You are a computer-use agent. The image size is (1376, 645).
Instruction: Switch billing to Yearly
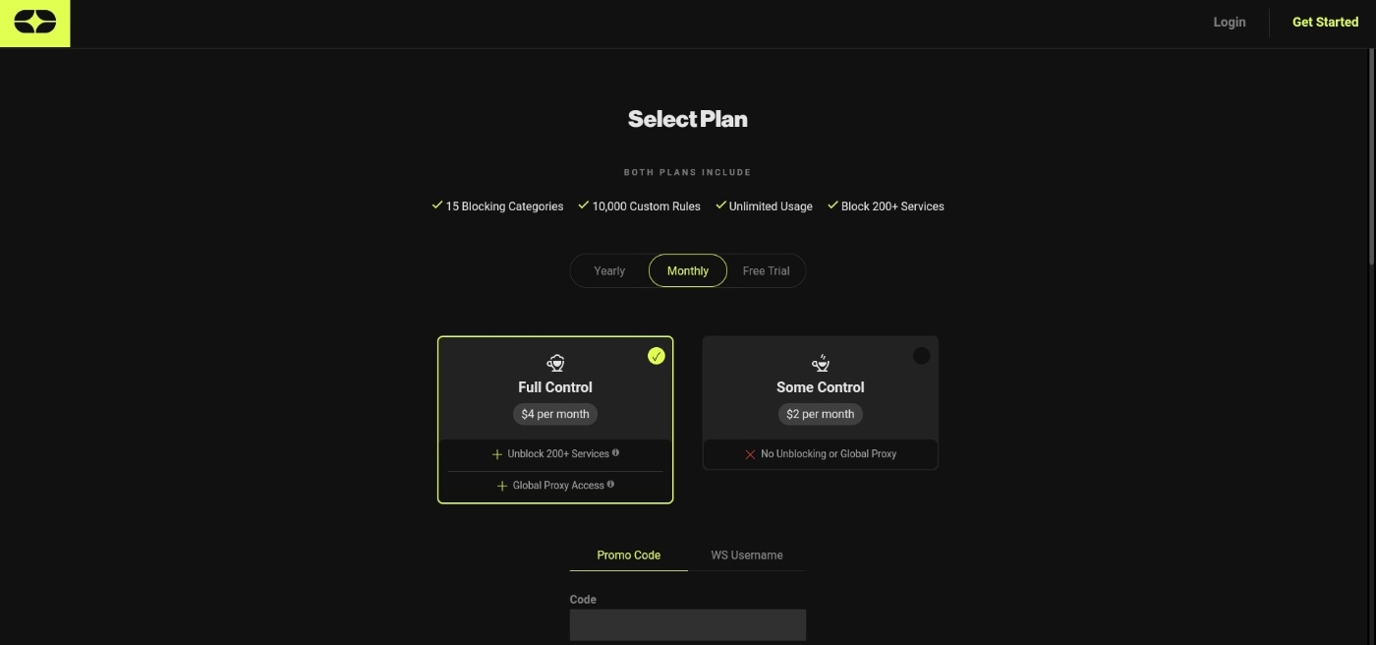pos(609,270)
